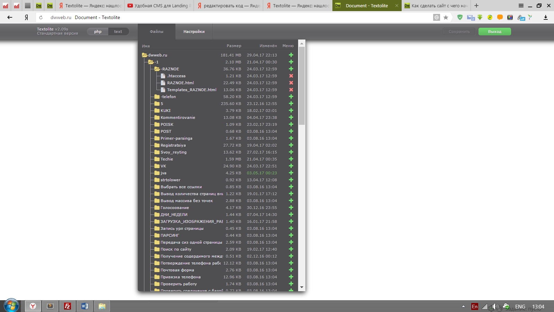Viewport: 554px width, 312px height.
Task: Collapse the dwweb.ru root folder
Action: (145, 55)
